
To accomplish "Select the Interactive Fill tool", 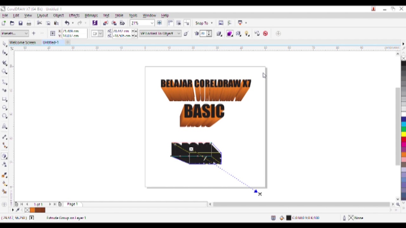I will point(4,184).
